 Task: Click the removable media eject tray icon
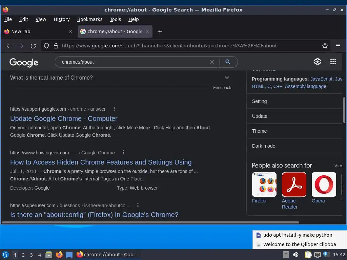pos(286,255)
